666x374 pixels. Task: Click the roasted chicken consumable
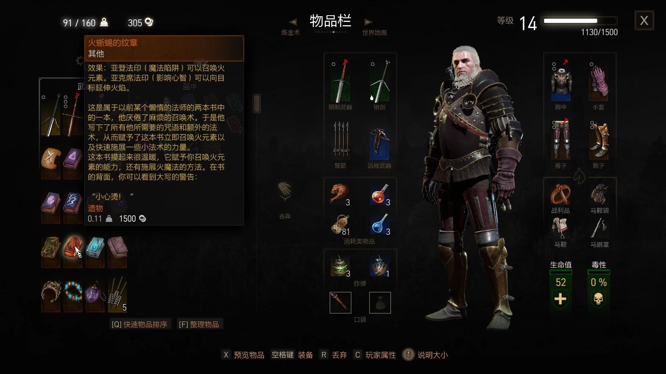340,194
